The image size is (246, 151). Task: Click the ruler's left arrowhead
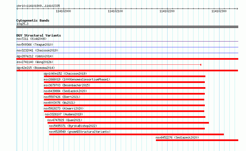pyautogui.click(x=17, y=9)
